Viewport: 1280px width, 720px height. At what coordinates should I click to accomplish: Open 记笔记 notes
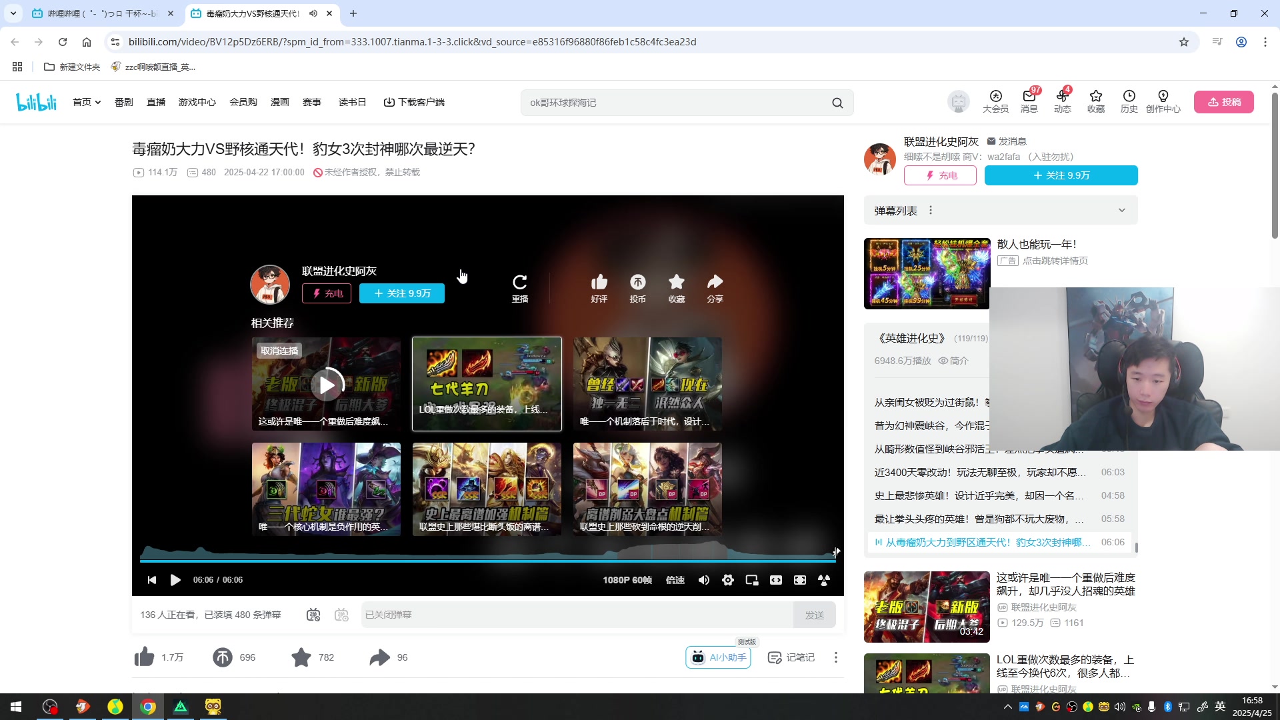[x=791, y=657]
